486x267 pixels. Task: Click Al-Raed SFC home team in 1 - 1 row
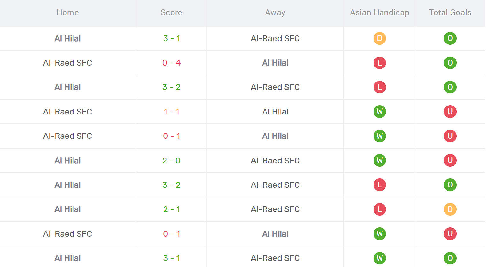(x=67, y=112)
